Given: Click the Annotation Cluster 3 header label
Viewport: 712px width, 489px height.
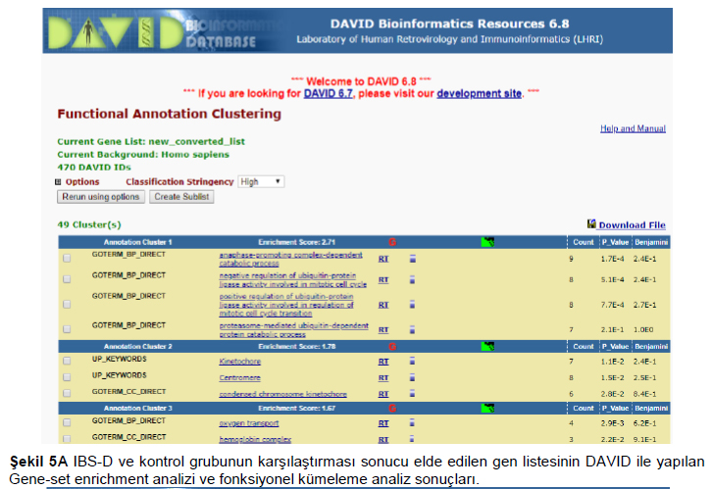Looking at the screenshot, I should pos(137,409).
